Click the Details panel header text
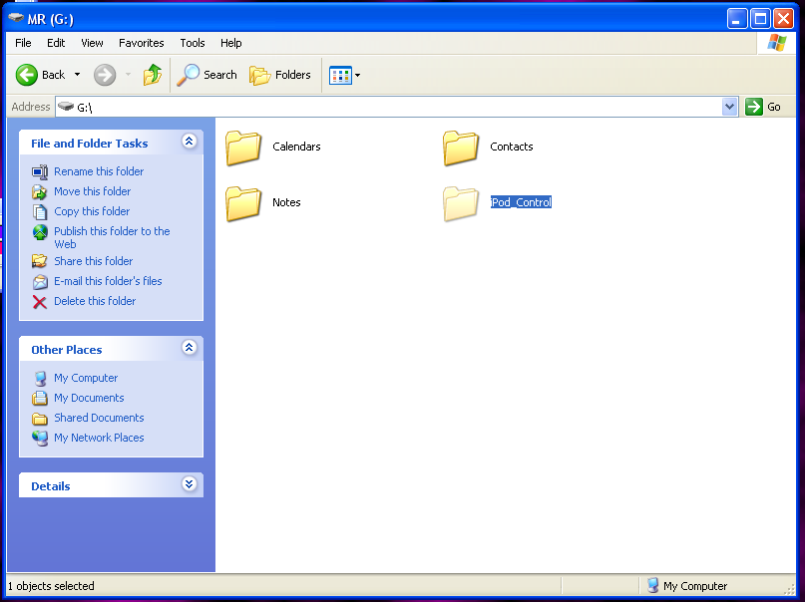 point(51,486)
